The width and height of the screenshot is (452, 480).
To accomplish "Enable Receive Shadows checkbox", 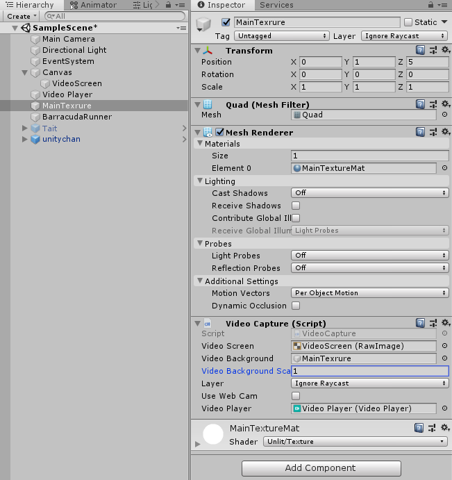I will click(296, 206).
